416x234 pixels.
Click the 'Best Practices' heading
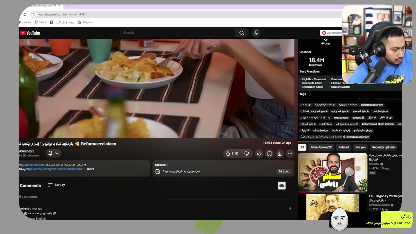point(309,71)
